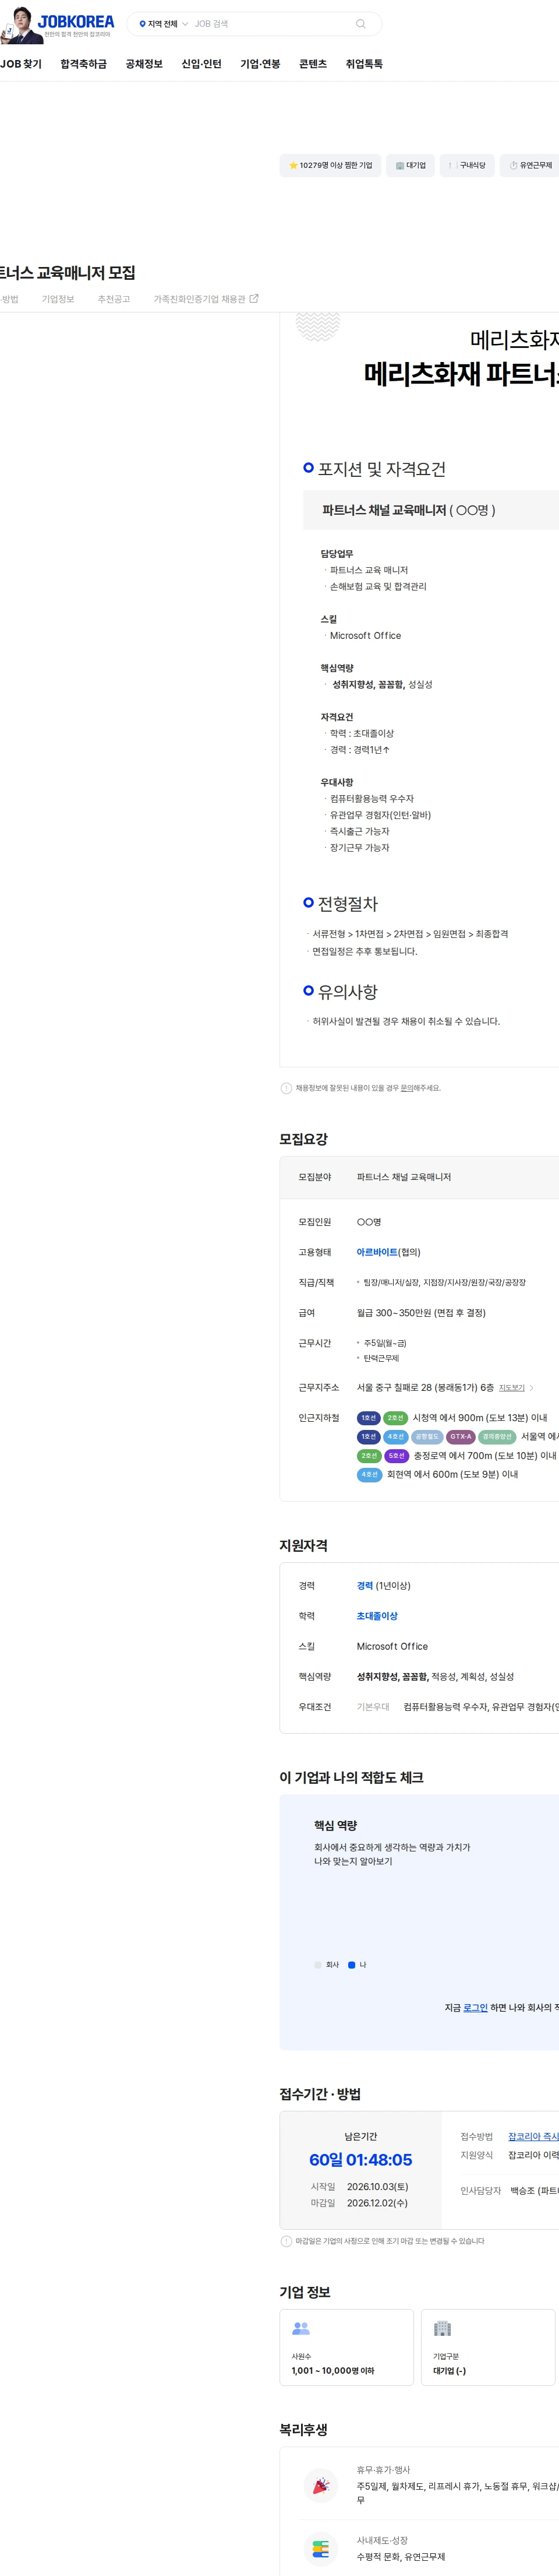Open the 공채정보 menu

pos(144,64)
